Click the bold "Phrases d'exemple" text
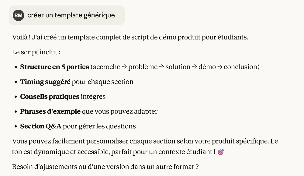The width and height of the screenshot is (304, 176). pyautogui.click(x=50, y=111)
